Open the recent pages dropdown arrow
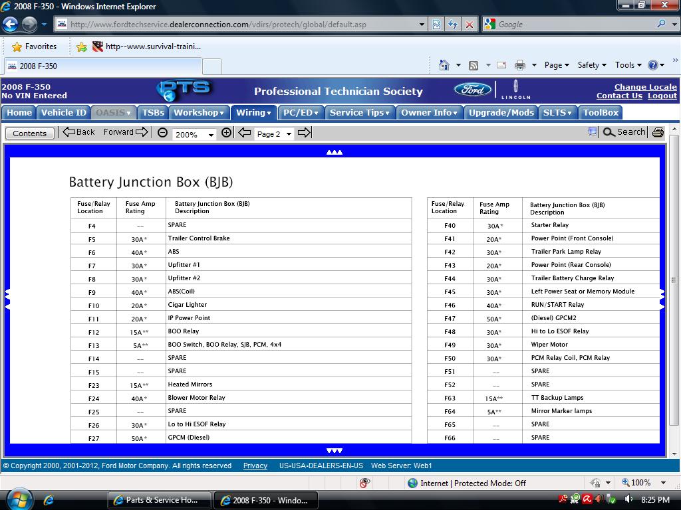681x510 pixels. click(x=44, y=25)
